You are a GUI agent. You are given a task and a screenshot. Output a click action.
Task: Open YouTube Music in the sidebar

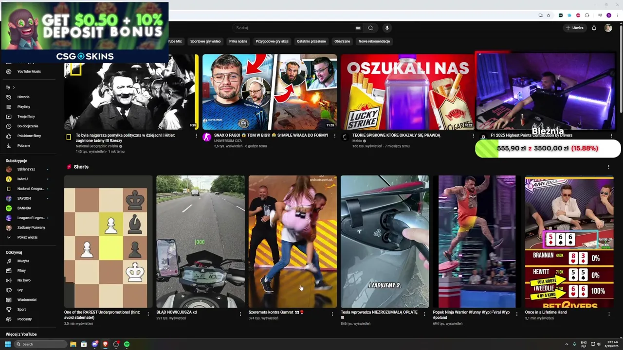tap(28, 71)
